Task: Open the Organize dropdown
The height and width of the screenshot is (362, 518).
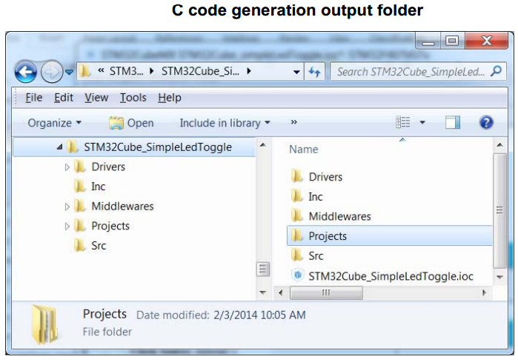Action: pos(55,123)
